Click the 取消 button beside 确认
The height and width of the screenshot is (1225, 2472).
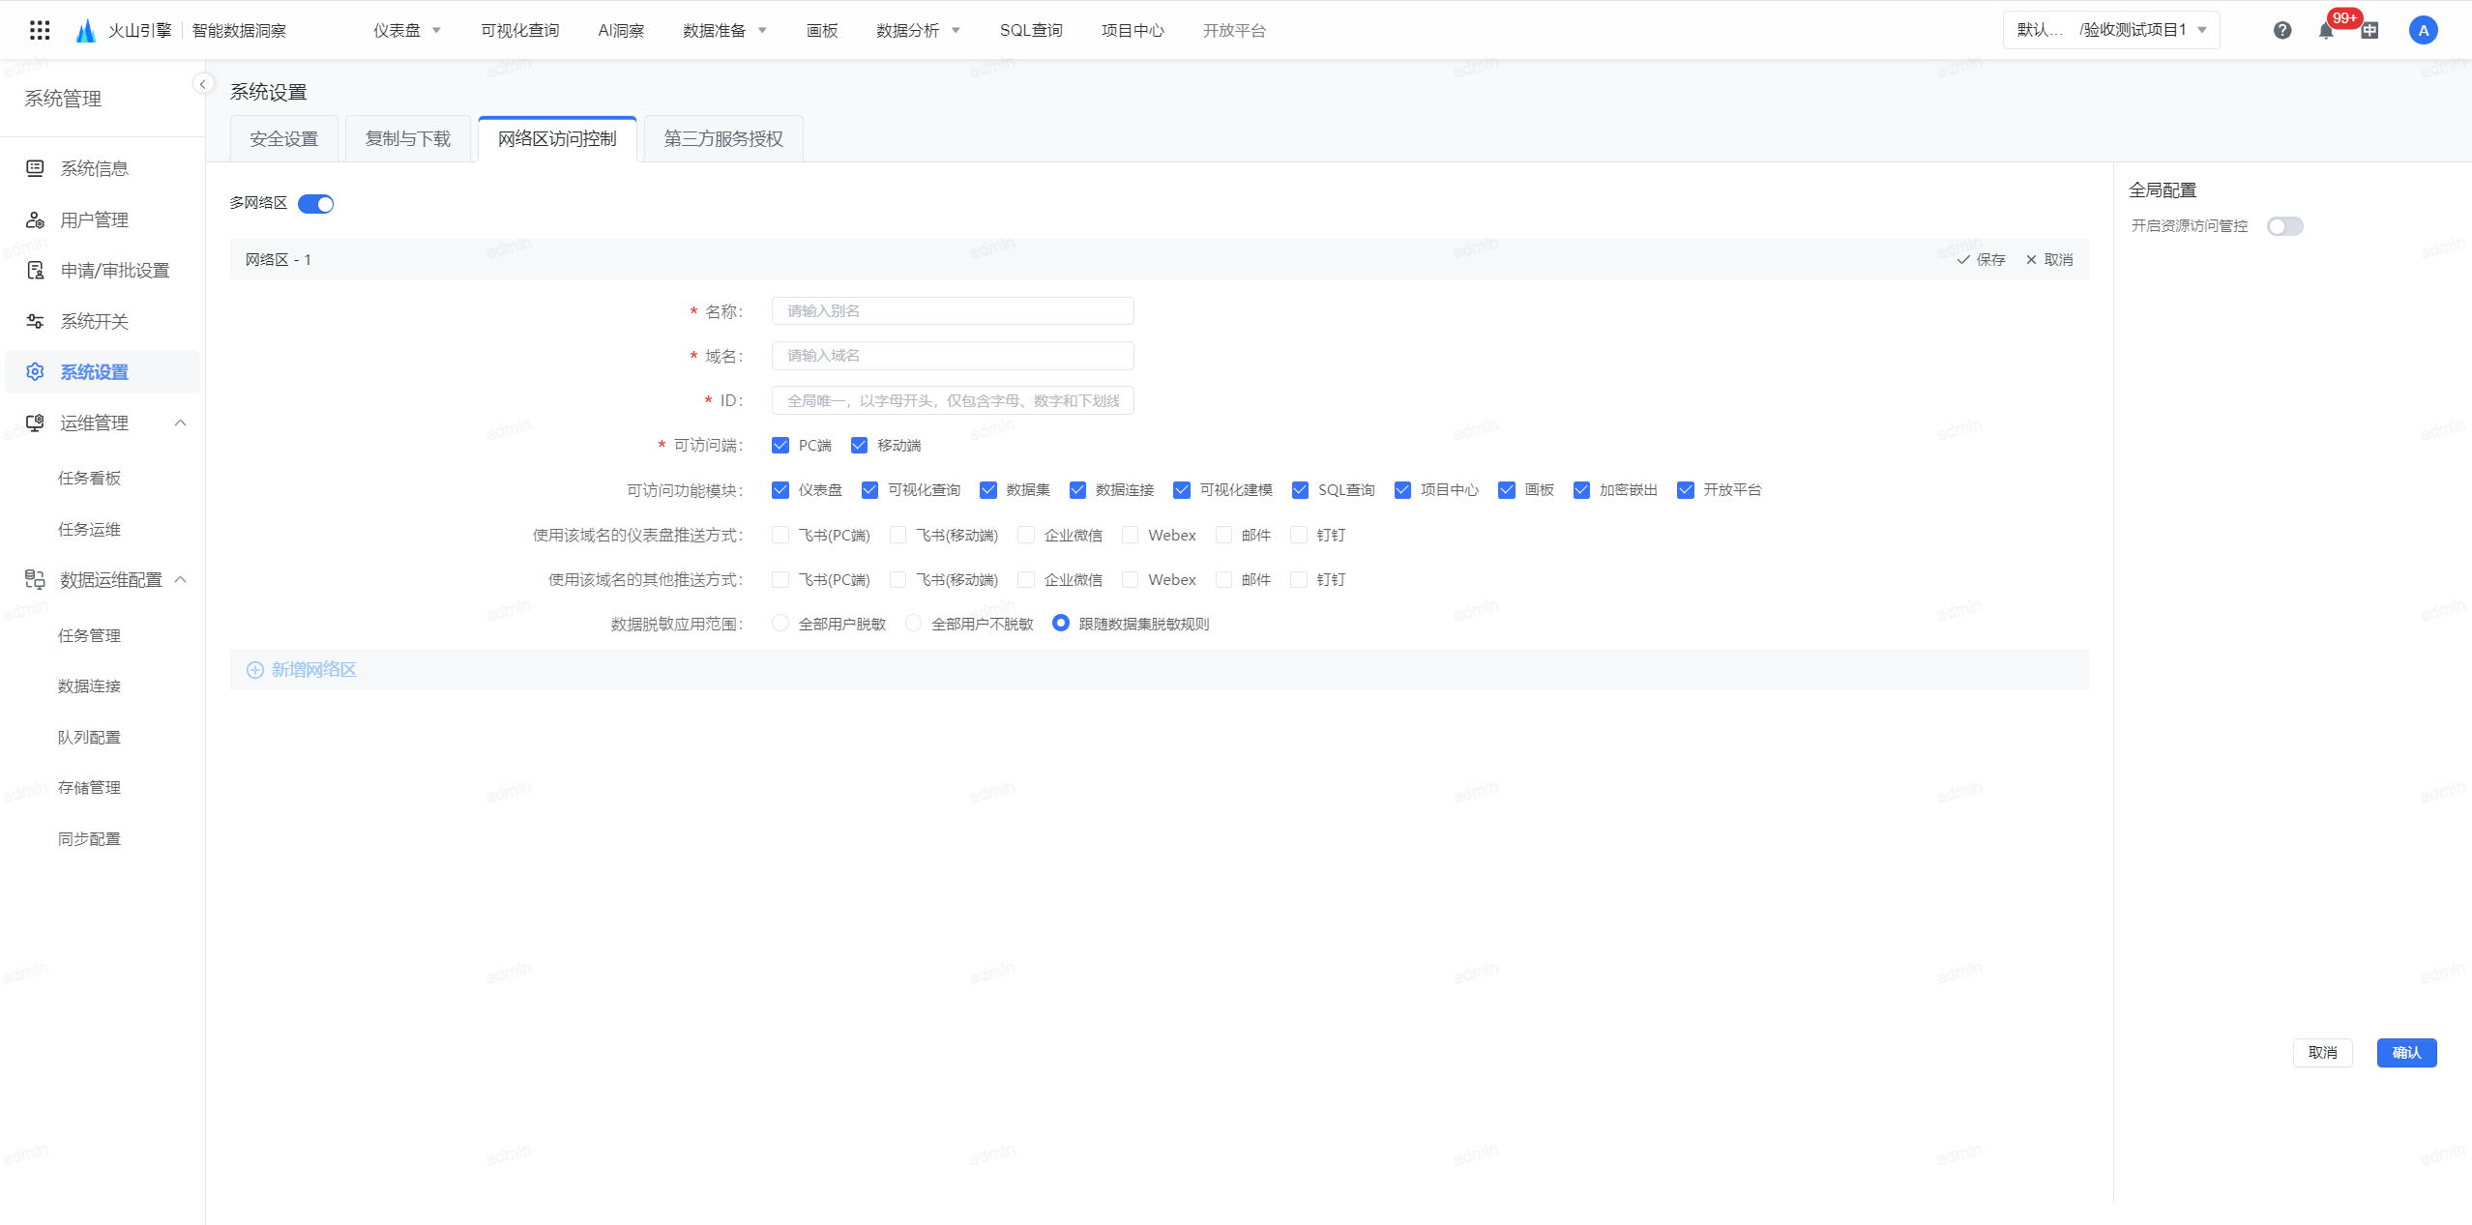pos(2322,1053)
